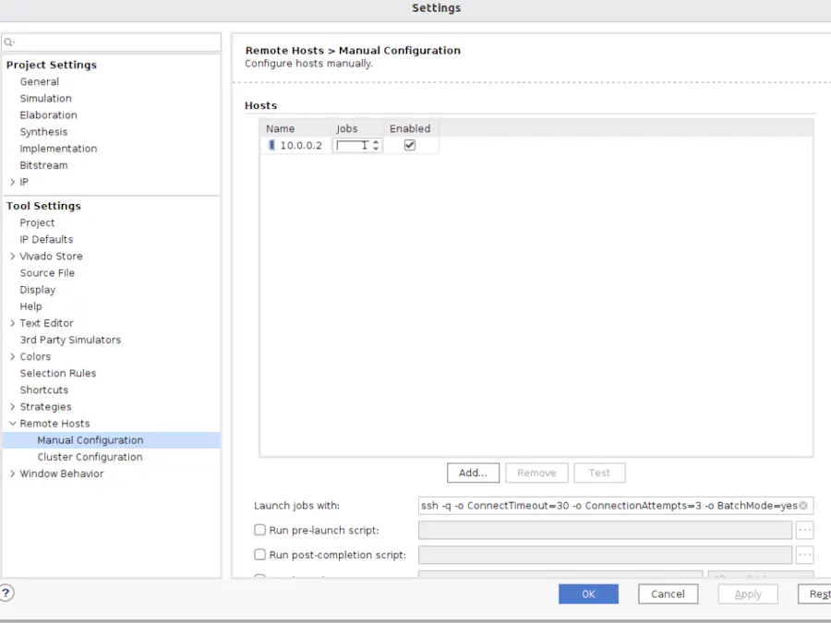
Task: Expand the Vivado Store settings
Action: coord(12,256)
